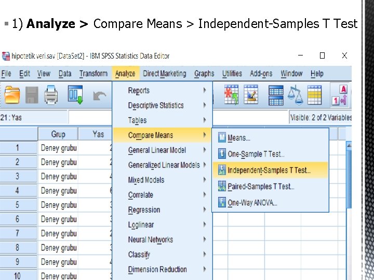Click the Value Labels toolbar icon
The width and height of the screenshot is (374, 280).
(340, 95)
